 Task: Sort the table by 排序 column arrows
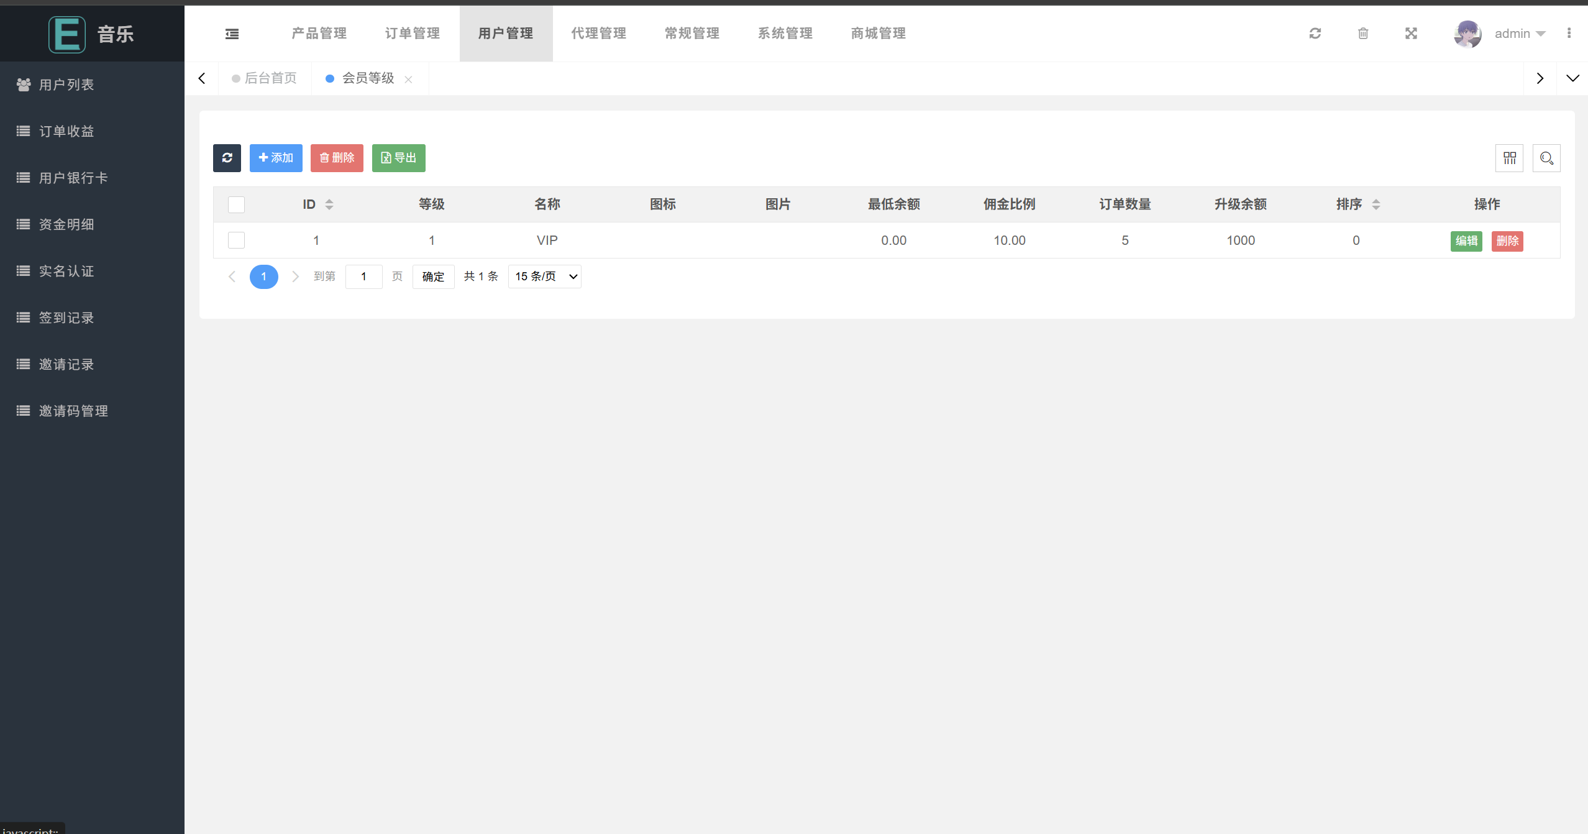tap(1376, 204)
